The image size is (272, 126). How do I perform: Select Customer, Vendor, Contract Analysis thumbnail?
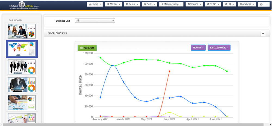(22, 67)
